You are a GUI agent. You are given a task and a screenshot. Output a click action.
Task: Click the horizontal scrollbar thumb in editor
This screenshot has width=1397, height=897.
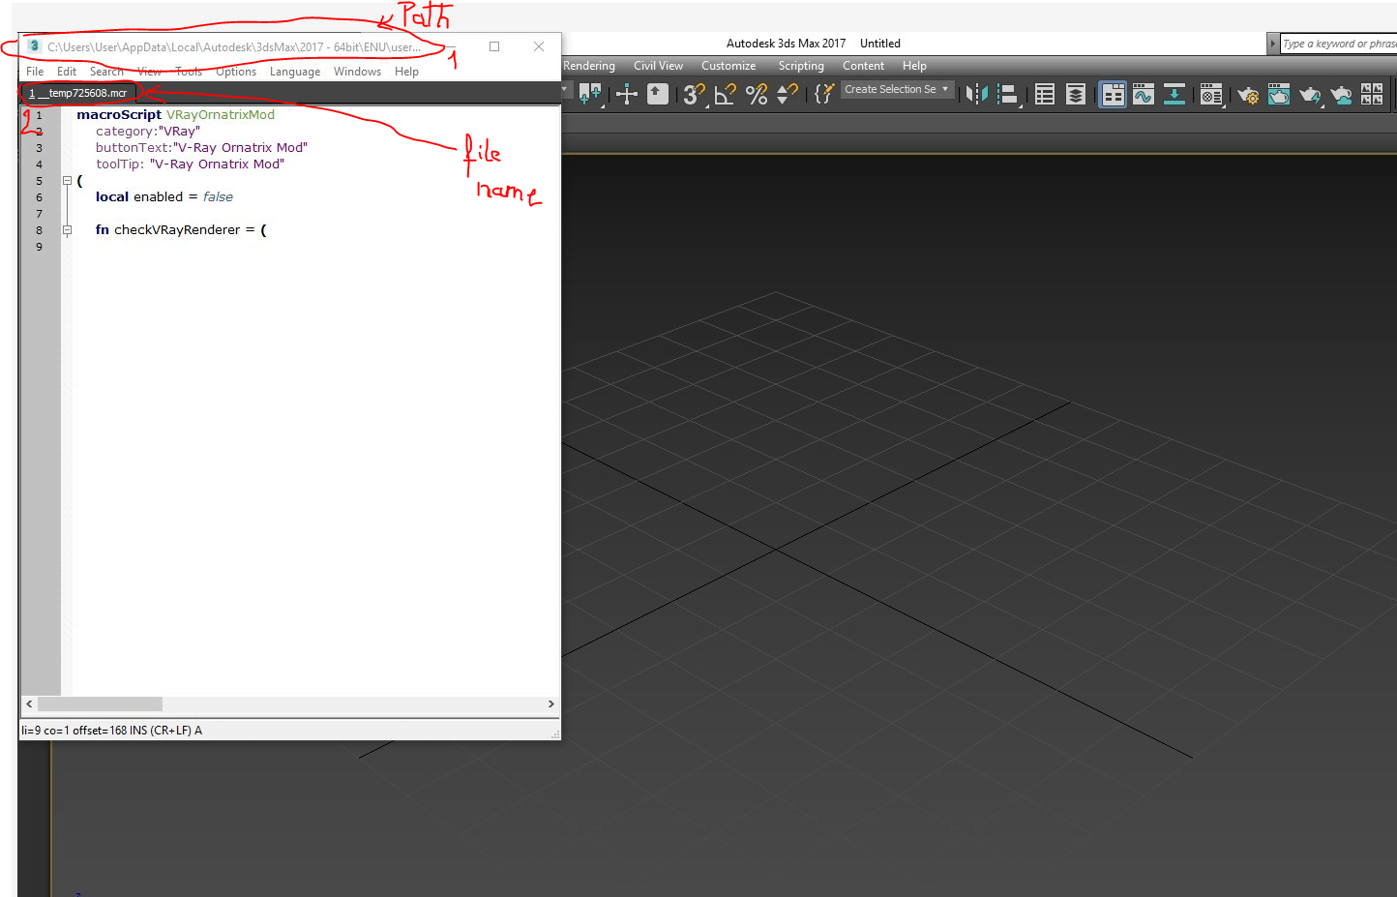(100, 704)
